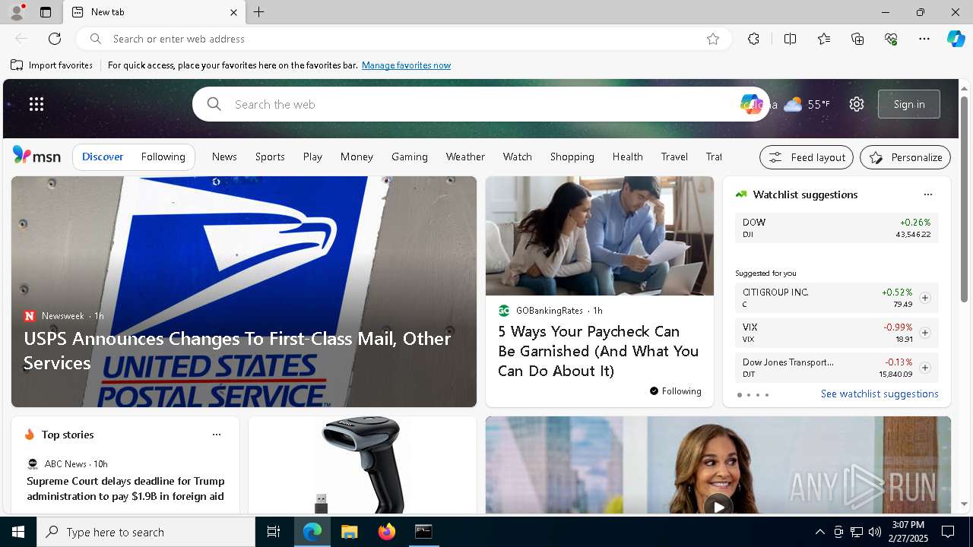Open the Windows Start menu
This screenshot has width=973, height=547.
(18, 532)
